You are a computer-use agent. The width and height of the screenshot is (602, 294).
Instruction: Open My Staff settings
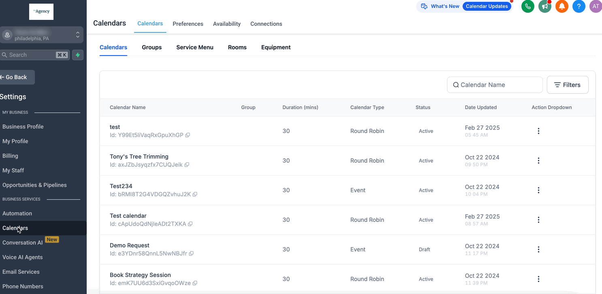(13, 170)
